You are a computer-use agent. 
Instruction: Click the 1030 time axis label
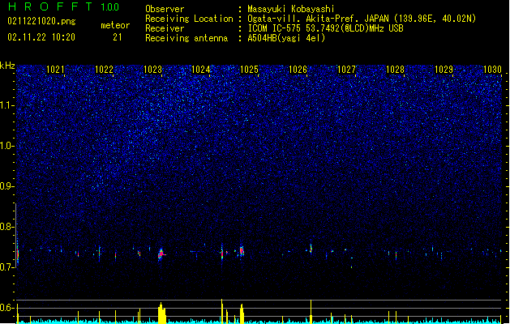(x=492, y=69)
